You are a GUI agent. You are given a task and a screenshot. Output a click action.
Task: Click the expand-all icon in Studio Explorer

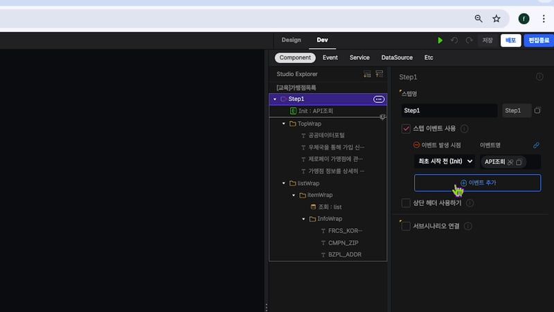click(368, 74)
